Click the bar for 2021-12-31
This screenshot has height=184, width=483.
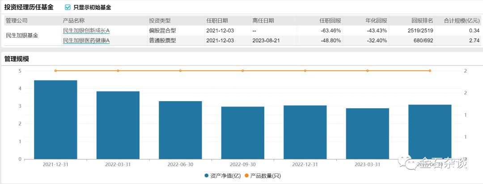tap(55, 119)
